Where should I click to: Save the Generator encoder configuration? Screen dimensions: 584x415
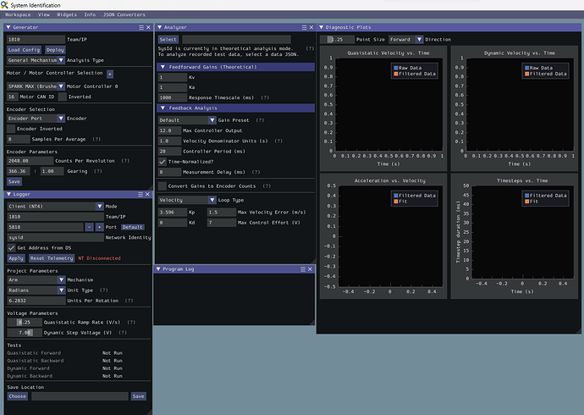click(x=14, y=181)
